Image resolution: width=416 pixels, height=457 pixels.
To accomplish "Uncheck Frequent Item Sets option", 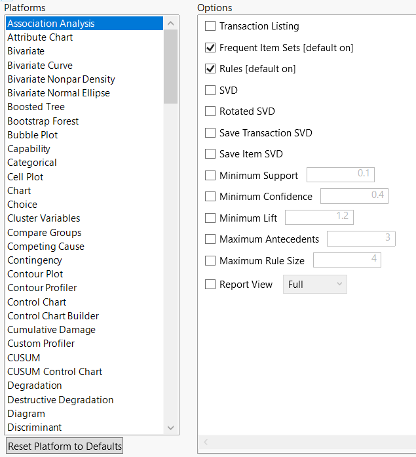I will tap(210, 48).
